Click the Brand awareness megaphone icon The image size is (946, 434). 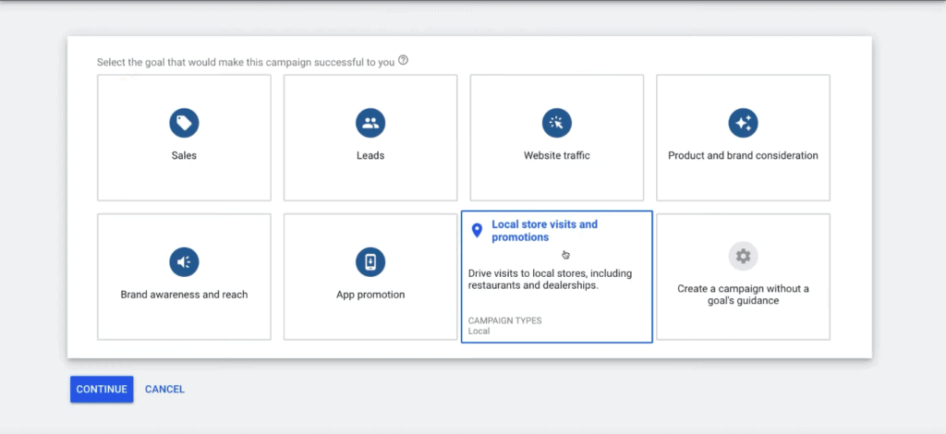coord(184,262)
